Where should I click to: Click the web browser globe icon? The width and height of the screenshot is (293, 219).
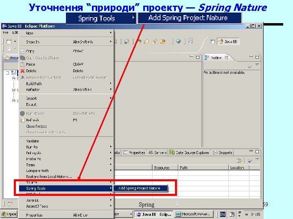[x=179, y=41]
